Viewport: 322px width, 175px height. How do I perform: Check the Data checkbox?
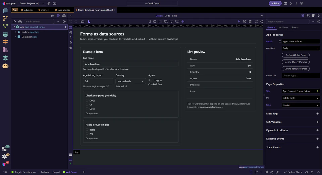click(87, 109)
